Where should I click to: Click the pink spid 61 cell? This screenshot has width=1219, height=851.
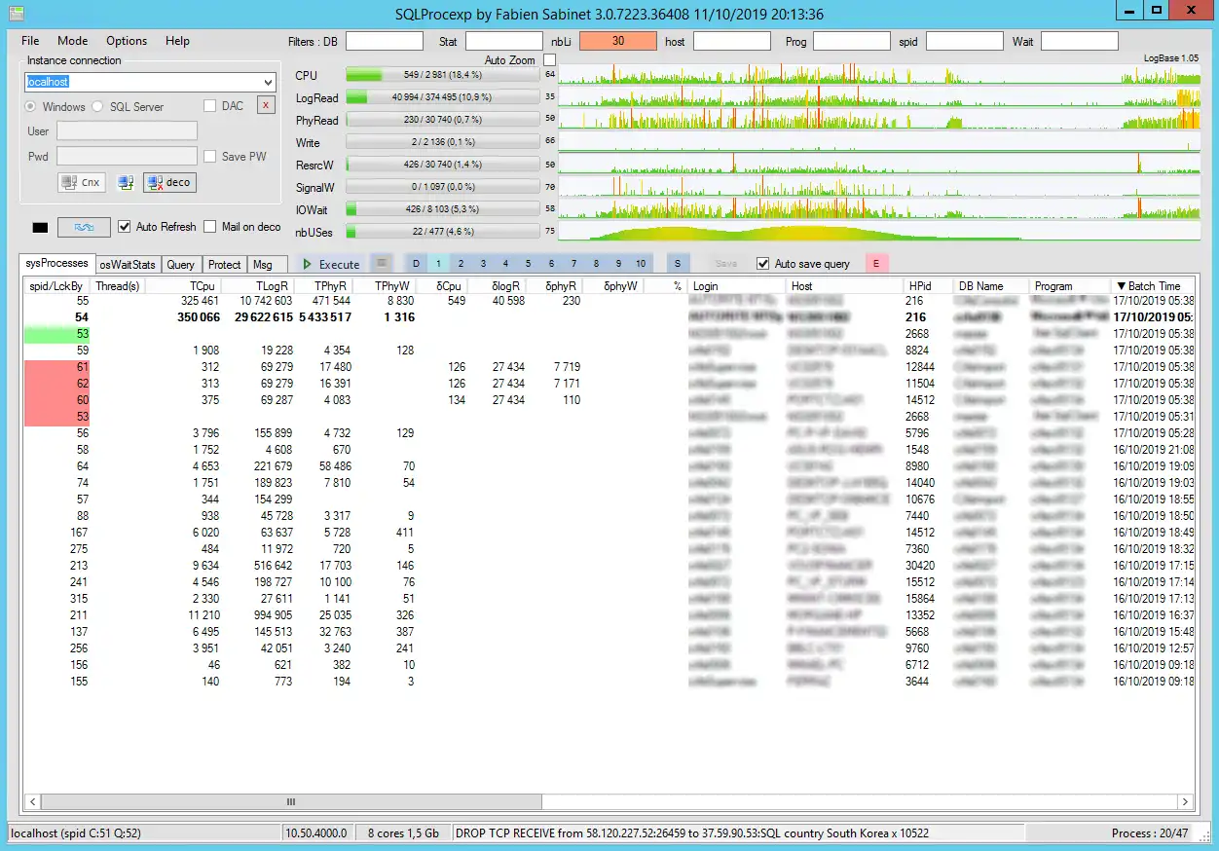tap(55, 367)
